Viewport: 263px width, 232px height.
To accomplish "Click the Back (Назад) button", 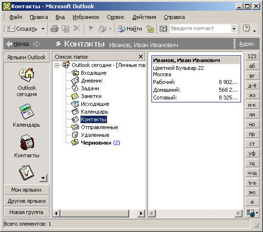I will (18, 44).
